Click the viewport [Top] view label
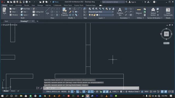This screenshot has height=98, width=175. [5, 25]
